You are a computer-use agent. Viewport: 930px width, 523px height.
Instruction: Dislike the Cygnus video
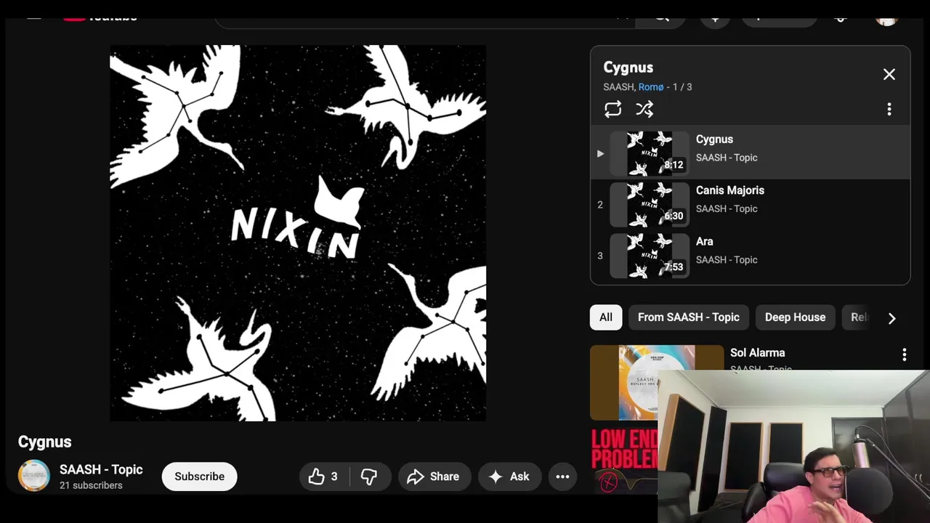point(369,477)
